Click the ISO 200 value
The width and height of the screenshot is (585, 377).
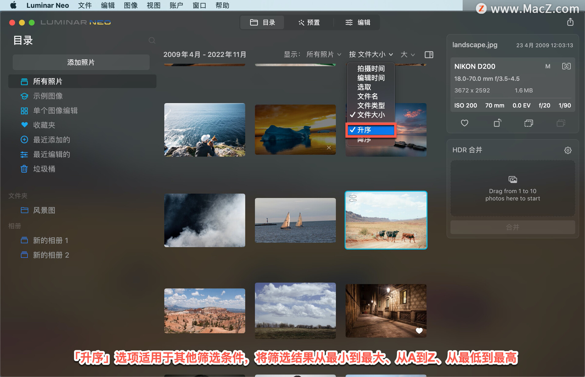pyautogui.click(x=466, y=105)
